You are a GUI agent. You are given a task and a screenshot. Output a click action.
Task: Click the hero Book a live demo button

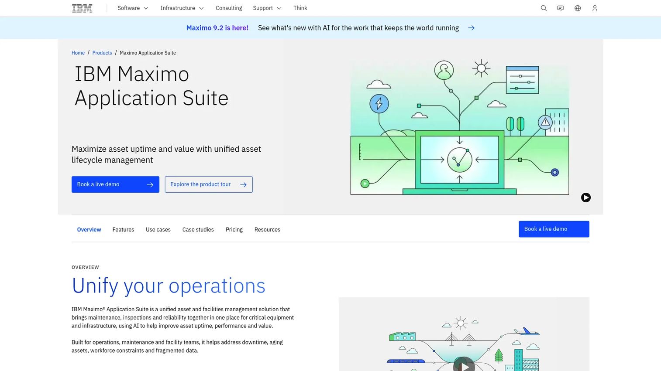point(115,184)
